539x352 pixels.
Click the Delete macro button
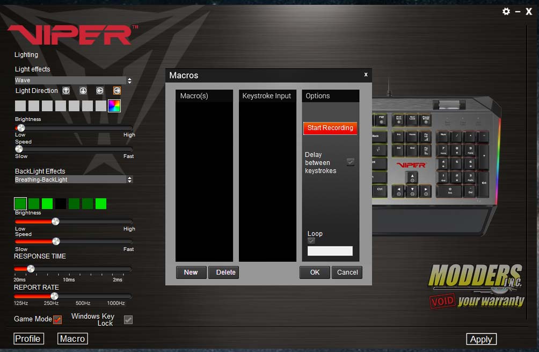223,272
